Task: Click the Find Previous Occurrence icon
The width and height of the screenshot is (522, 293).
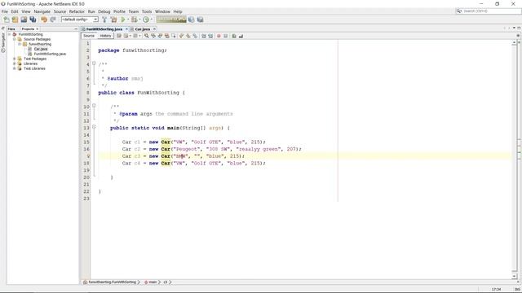Action: pyautogui.click(x=153, y=36)
